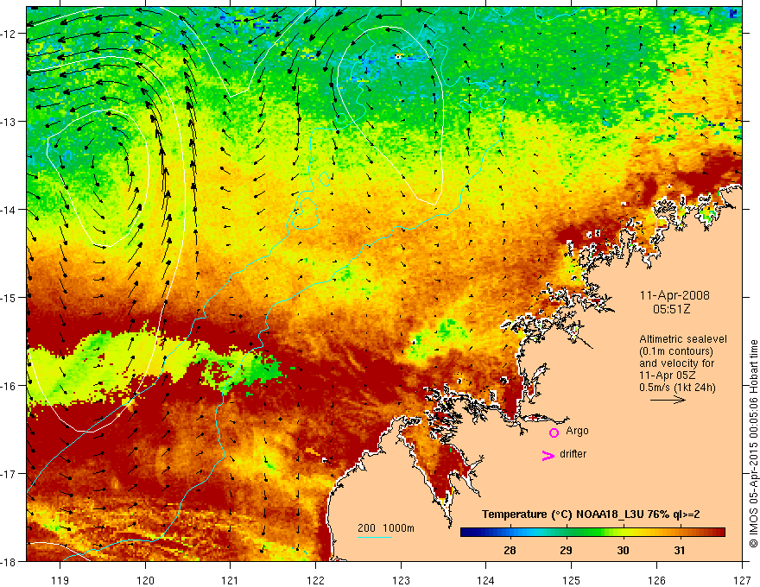Click the date label 11-Apr-2008

674,295
